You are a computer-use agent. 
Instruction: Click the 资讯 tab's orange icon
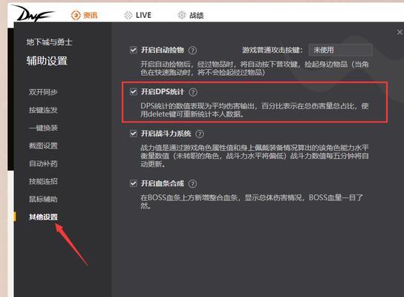76,15
